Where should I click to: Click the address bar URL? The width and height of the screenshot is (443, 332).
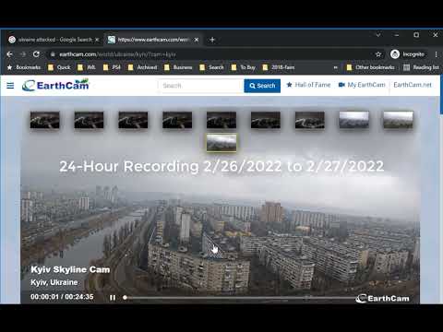[117, 54]
